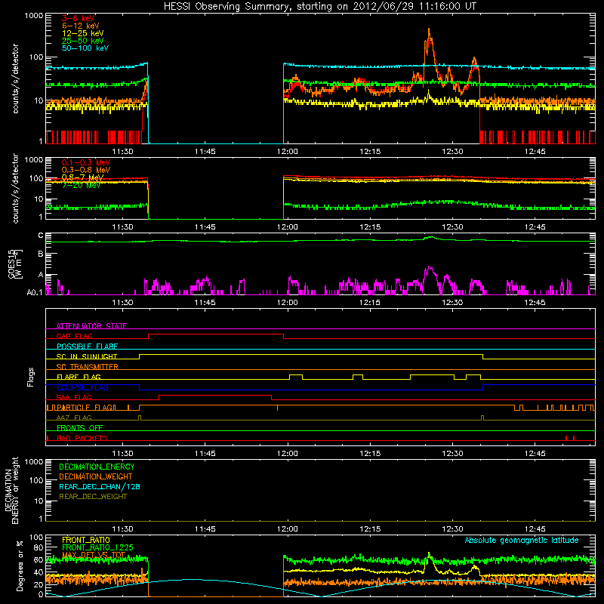The height and width of the screenshot is (604, 604).
Task: Select the FRONTS_OFF flag label
Action: tap(80, 427)
